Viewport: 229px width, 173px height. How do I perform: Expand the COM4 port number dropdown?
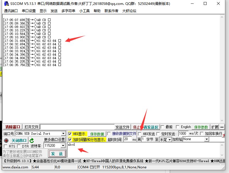pos(63,134)
